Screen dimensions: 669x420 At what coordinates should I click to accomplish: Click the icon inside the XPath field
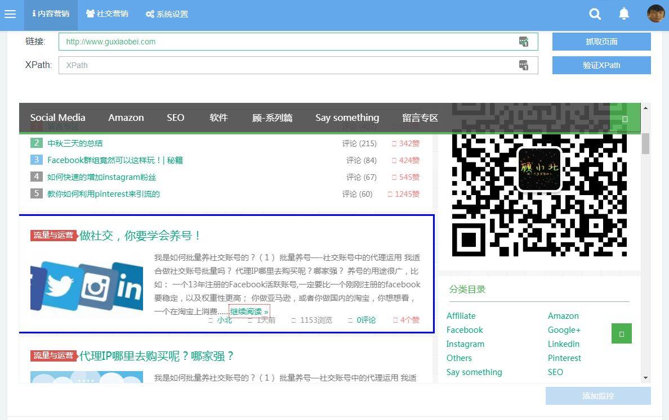(x=524, y=65)
